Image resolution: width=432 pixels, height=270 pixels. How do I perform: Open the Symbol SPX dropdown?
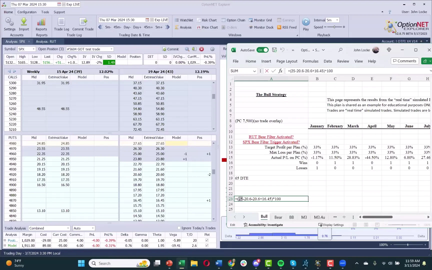coord(33,49)
